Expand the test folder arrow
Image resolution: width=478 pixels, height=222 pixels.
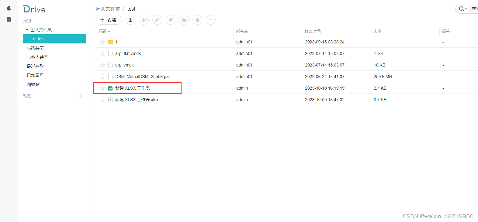coord(34,39)
